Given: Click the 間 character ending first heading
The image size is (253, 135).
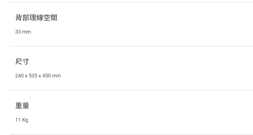Looking at the screenshot, I should [54, 18].
